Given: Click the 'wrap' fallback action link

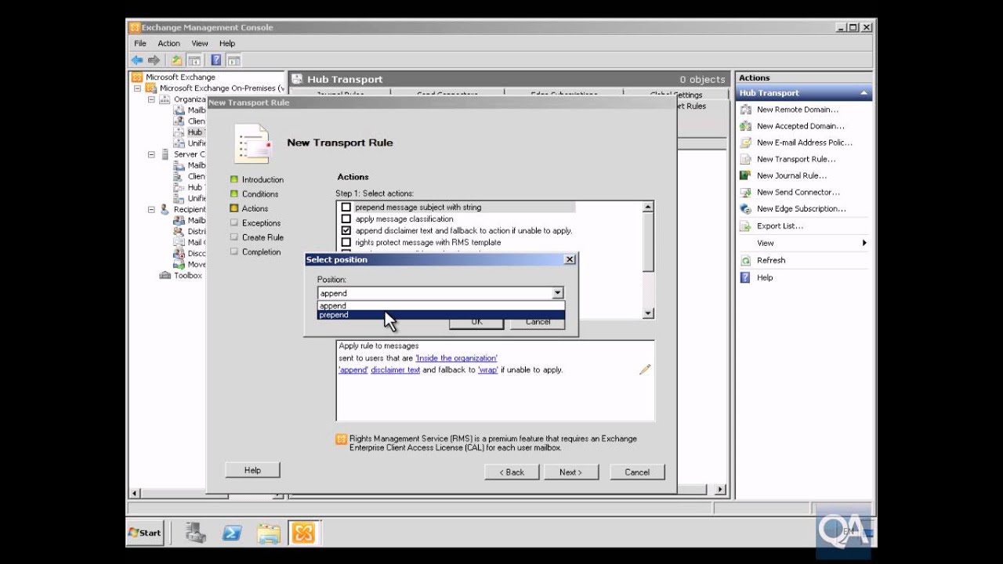Looking at the screenshot, I should click(488, 370).
